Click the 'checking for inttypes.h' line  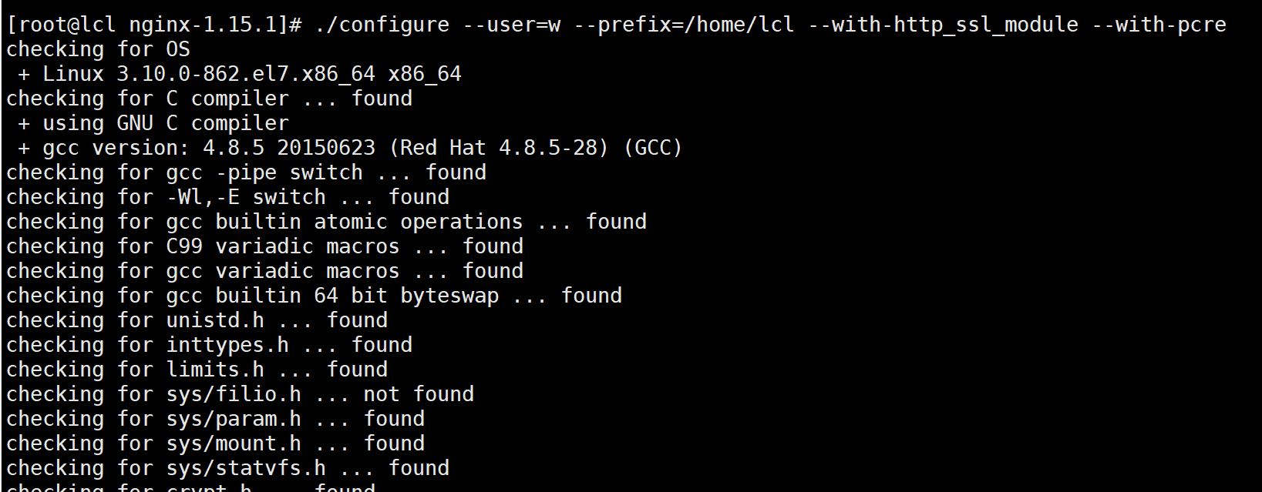click(x=210, y=346)
